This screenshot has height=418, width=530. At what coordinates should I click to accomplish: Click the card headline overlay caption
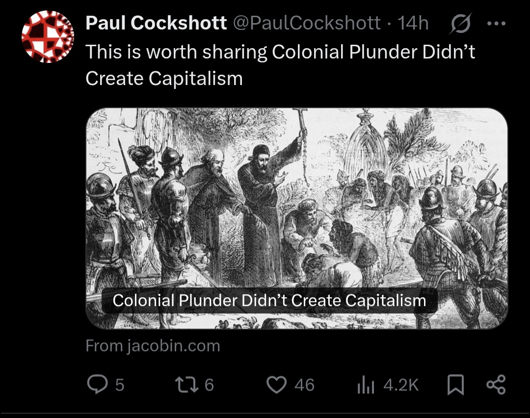click(269, 300)
